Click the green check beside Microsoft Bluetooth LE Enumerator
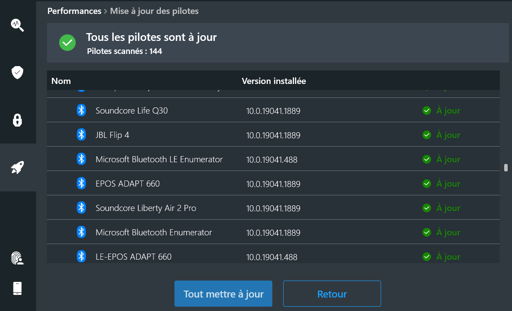This screenshot has height=311, width=512. 427,159
